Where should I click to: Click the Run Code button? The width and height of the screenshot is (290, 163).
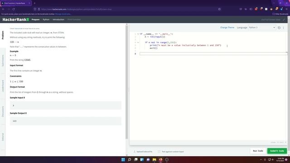point(258,151)
